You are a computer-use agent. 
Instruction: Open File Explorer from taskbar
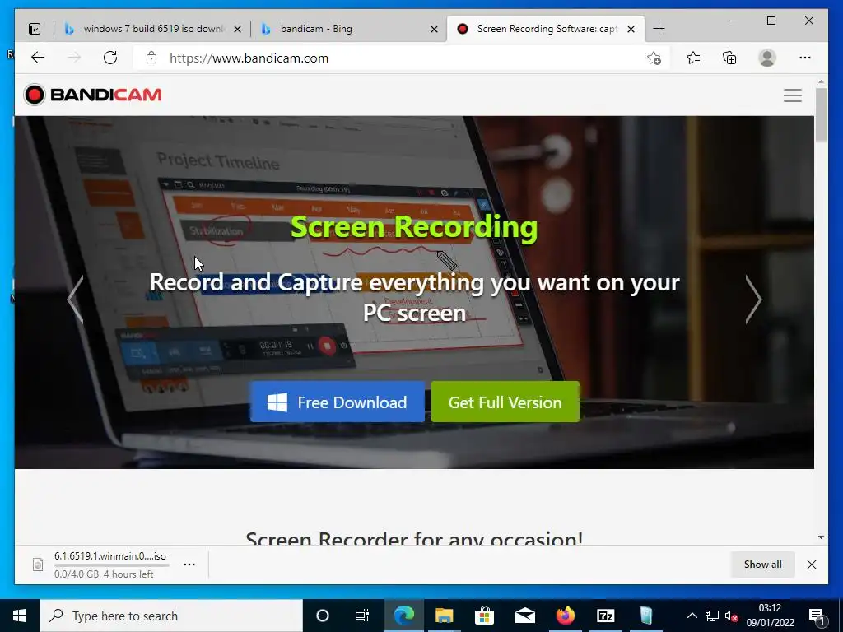click(444, 616)
